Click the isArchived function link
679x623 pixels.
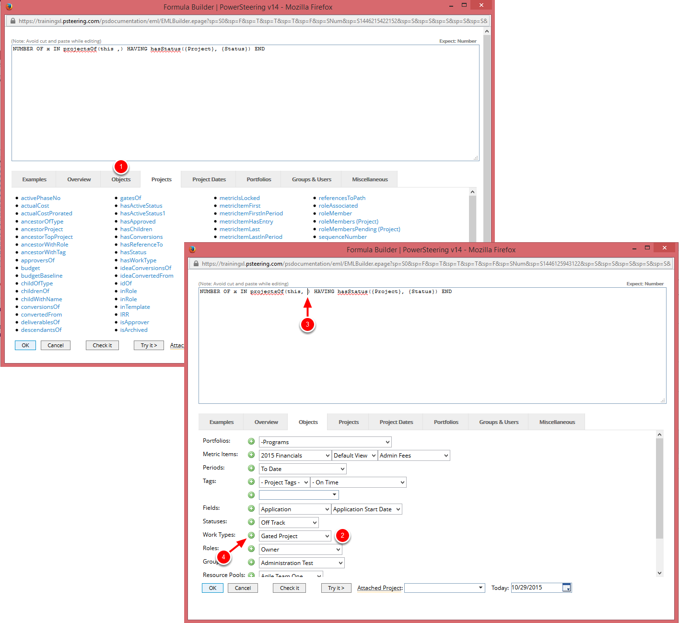[x=134, y=330]
